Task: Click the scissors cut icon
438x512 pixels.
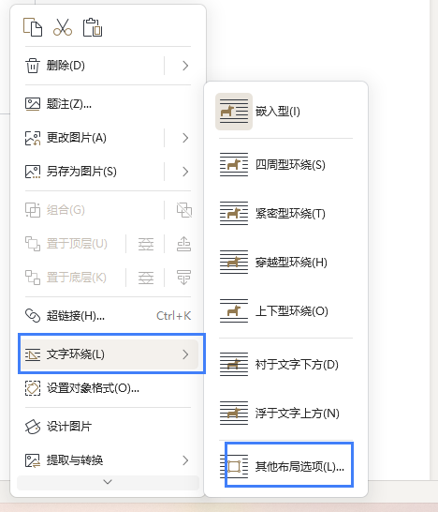Action: coord(63,27)
